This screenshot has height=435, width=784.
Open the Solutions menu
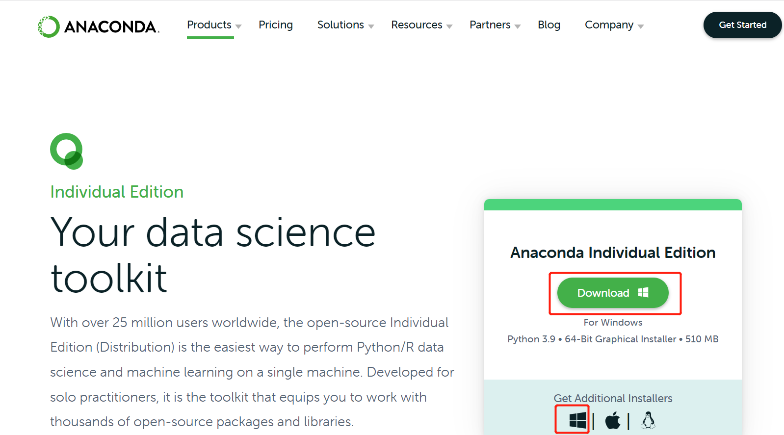click(340, 25)
